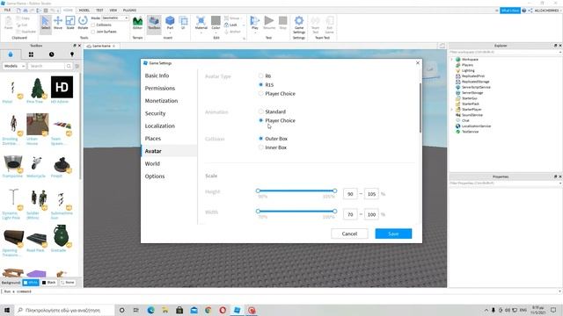Screen dimensions: 563x316
Task: Set Toolbox background to None
Action: pos(67,283)
